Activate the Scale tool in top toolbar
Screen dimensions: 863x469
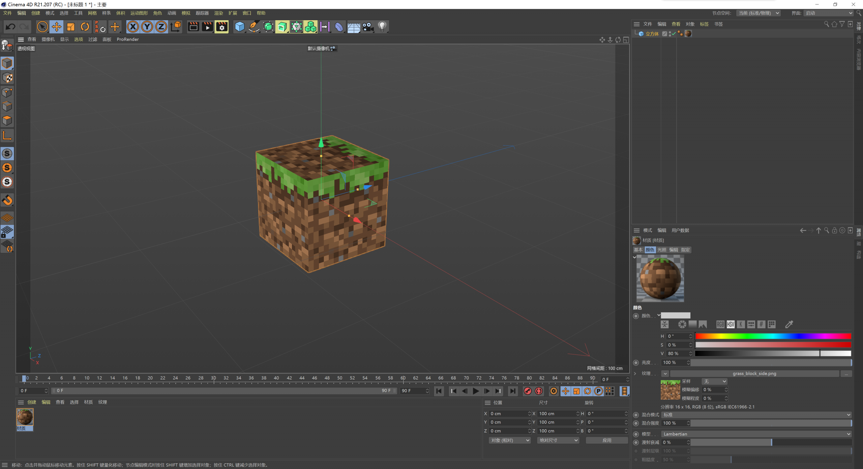coord(70,27)
